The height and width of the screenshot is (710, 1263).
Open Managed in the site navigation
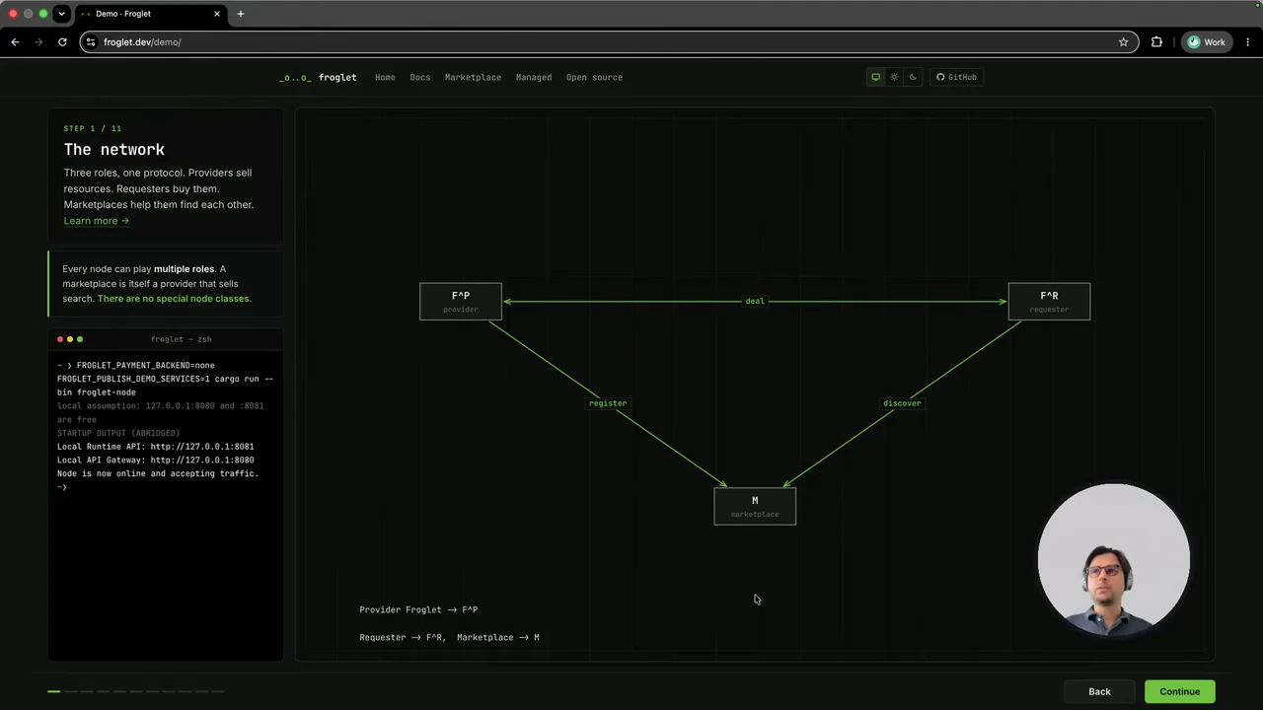(x=534, y=77)
